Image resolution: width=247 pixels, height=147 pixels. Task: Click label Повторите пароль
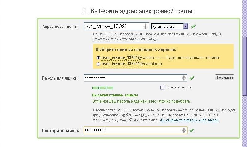(61, 130)
